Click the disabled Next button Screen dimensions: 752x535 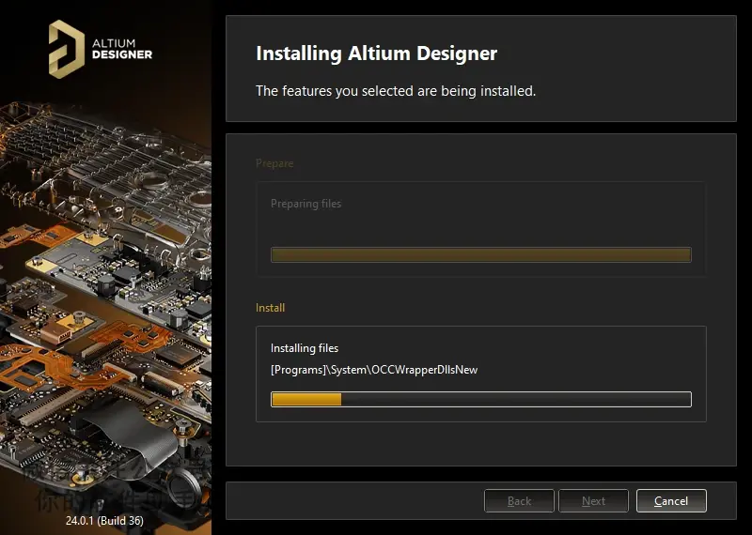593,501
